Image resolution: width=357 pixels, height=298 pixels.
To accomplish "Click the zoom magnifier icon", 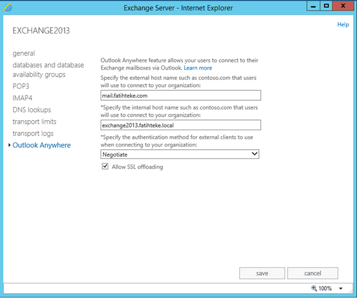I will [x=314, y=288].
